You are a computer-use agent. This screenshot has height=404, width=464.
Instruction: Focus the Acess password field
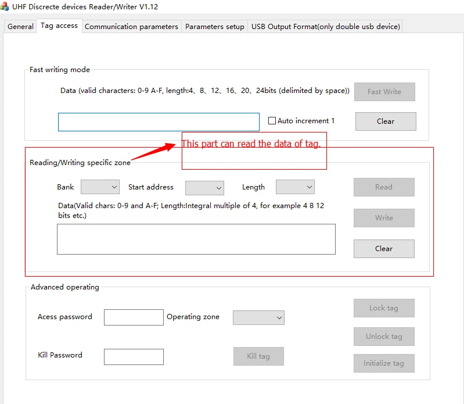[134, 317]
